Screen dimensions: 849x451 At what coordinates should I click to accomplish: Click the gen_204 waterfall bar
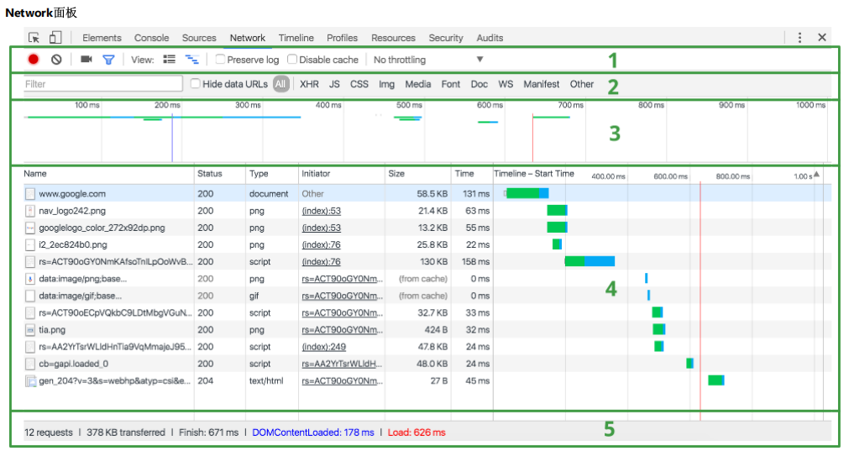[x=716, y=380]
